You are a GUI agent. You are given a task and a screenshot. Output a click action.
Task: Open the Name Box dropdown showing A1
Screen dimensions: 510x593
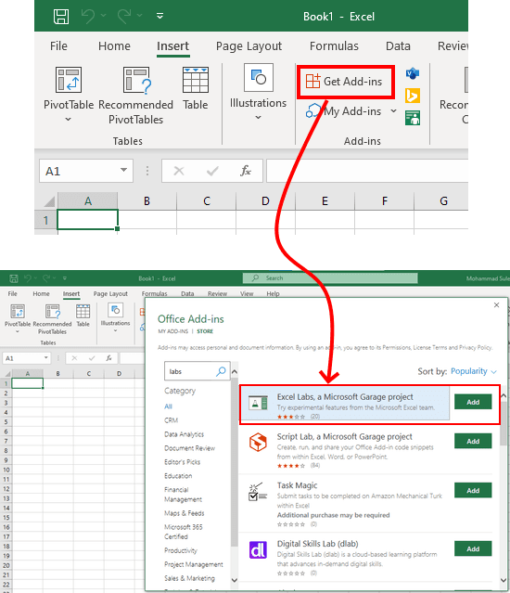(x=123, y=170)
